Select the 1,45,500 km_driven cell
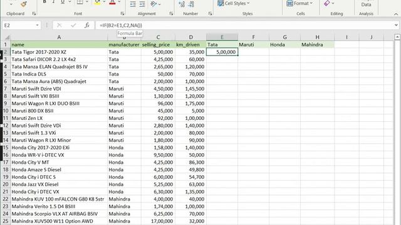Image resolution: width=401 pixels, height=225 pixels. pos(190,89)
